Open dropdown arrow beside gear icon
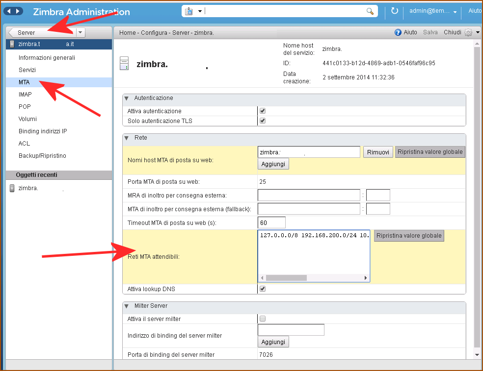The height and width of the screenshot is (371, 483). point(478,32)
